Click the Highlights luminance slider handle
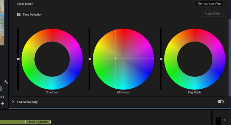Screen dimensions: 231x125 [x=161, y=59]
